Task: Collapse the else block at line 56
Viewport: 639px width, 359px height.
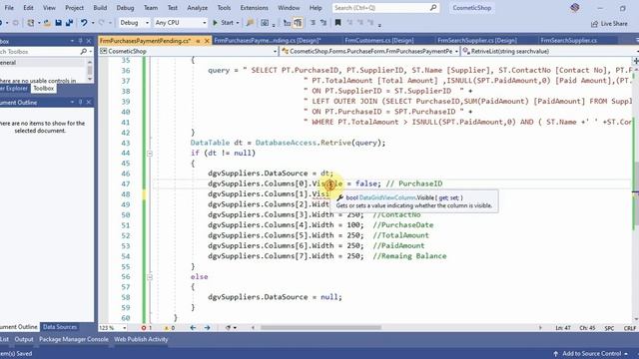Action: pos(150,277)
